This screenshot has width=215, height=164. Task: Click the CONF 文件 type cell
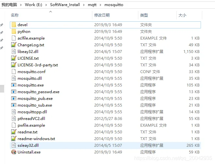point(150,72)
